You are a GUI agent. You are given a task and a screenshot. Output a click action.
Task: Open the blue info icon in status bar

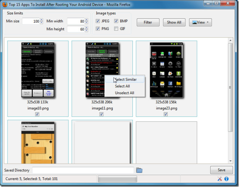click(x=226, y=179)
